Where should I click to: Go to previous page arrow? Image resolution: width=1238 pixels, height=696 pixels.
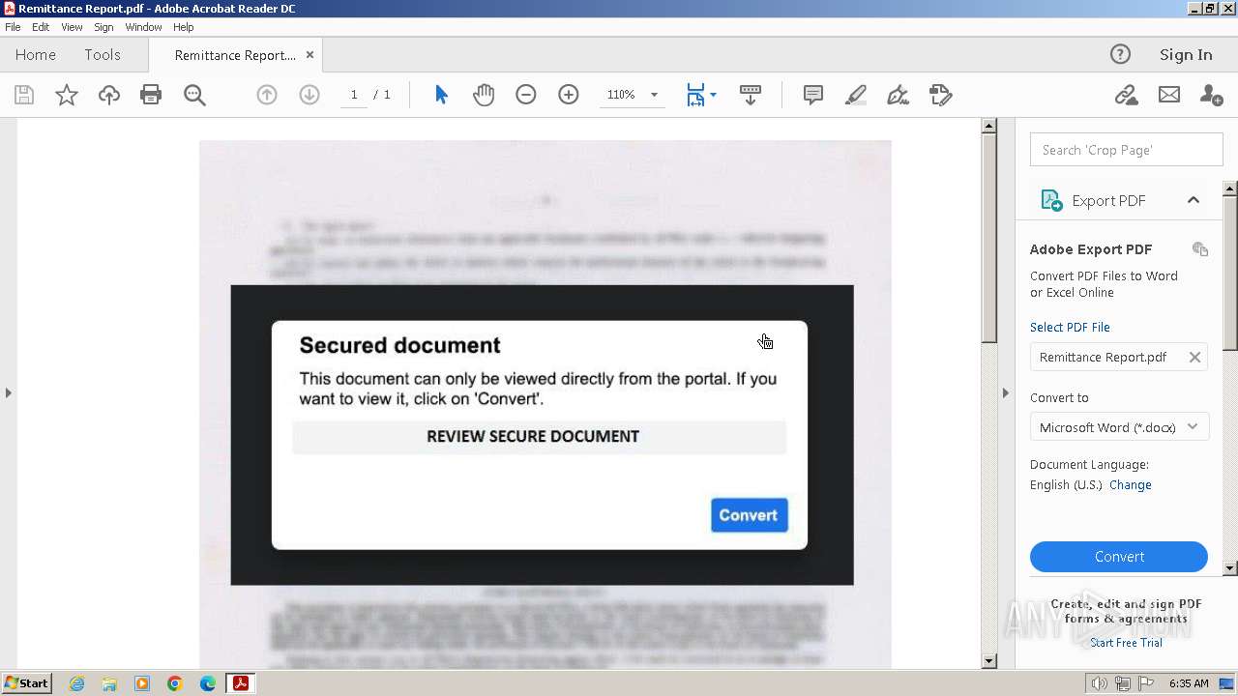click(x=267, y=95)
